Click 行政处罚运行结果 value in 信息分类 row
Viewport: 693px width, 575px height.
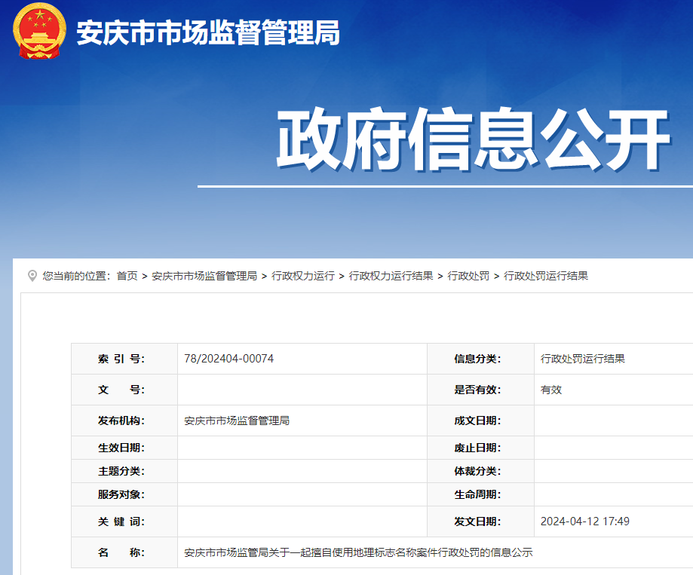pyautogui.click(x=583, y=359)
